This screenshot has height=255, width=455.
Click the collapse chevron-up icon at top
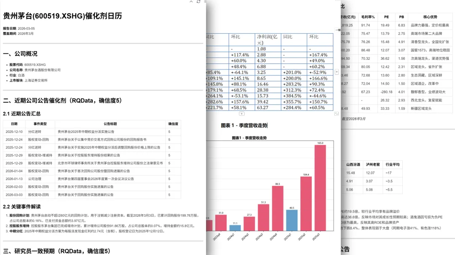[x=191, y=2]
